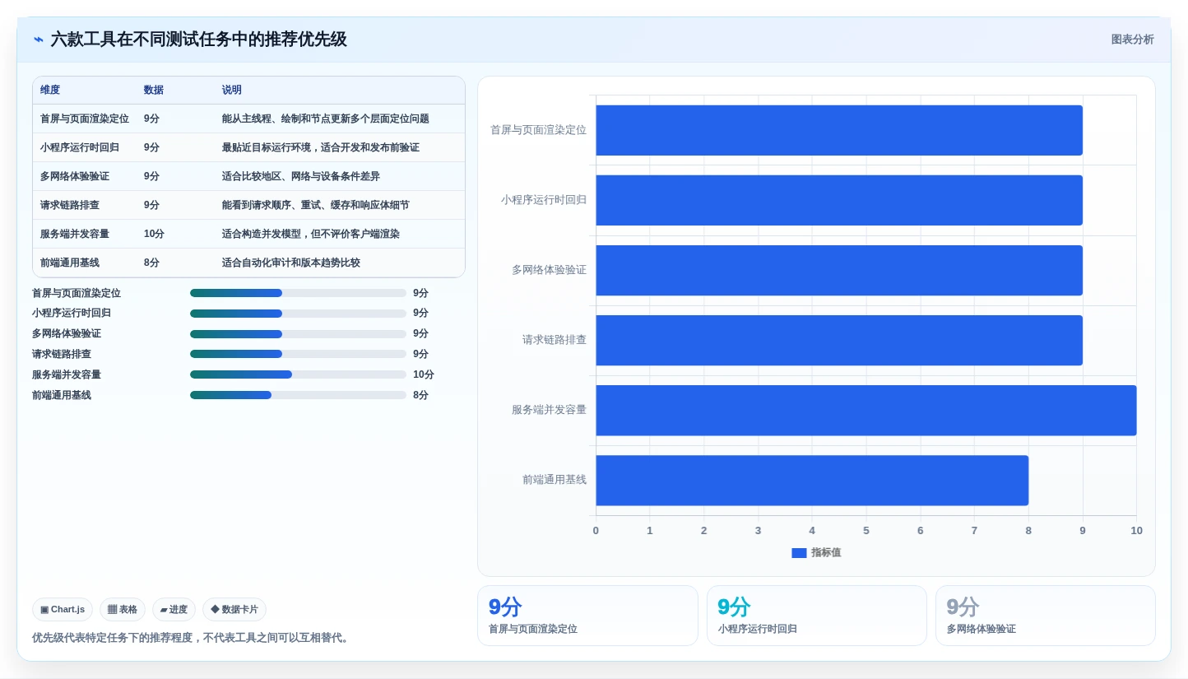1188x679 pixels.
Task: Click the 多网络体验验证 progress bar
Action: click(x=298, y=333)
